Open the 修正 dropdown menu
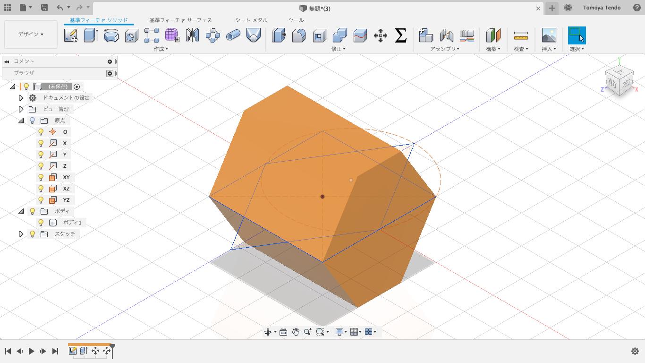645x363 pixels. [x=339, y=49]
